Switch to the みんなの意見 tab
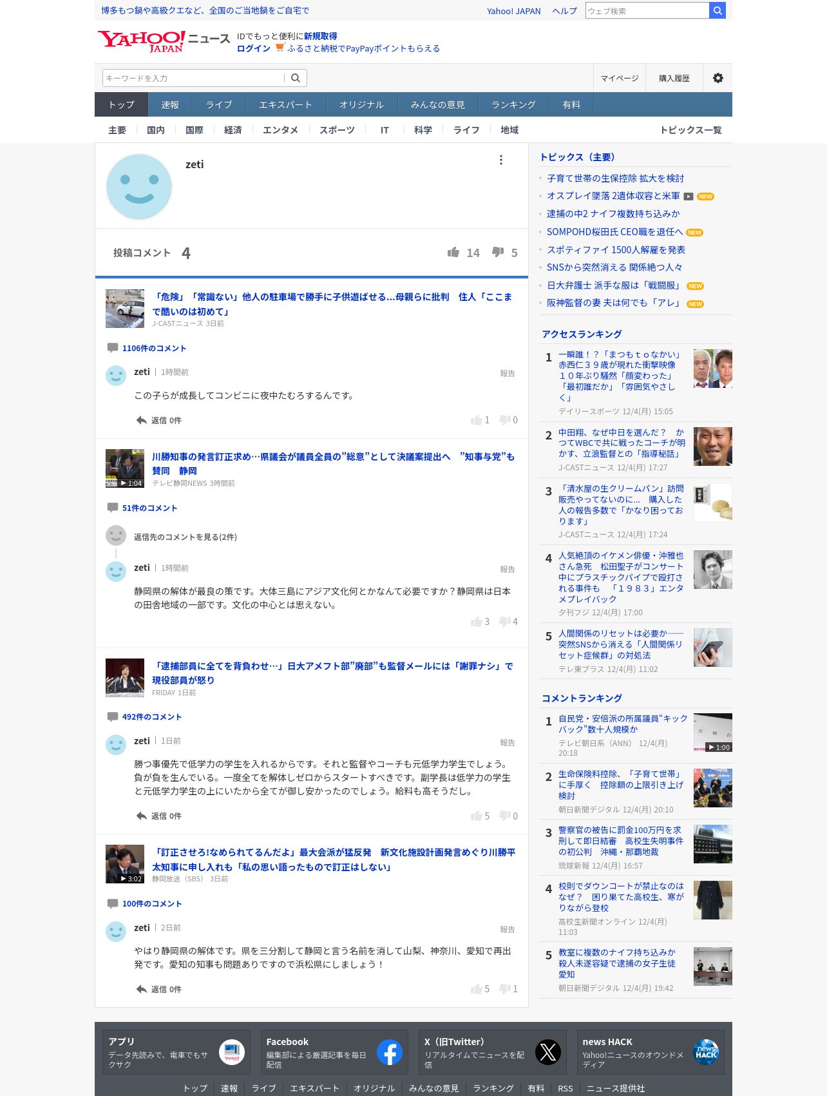827x1096 pixels. [x=437, y=104]
